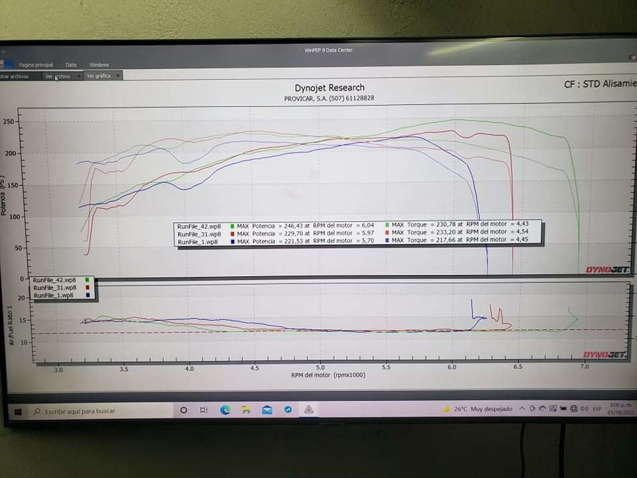Click the blue swatch for RunFile_1.wp8 in the lower legend
Image resolution: width=637 pixels, height=478 pixels.
point(88,295)
